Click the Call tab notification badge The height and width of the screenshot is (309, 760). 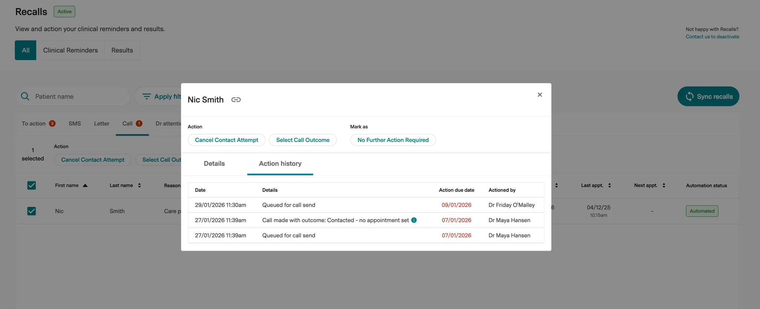(139, 124)
